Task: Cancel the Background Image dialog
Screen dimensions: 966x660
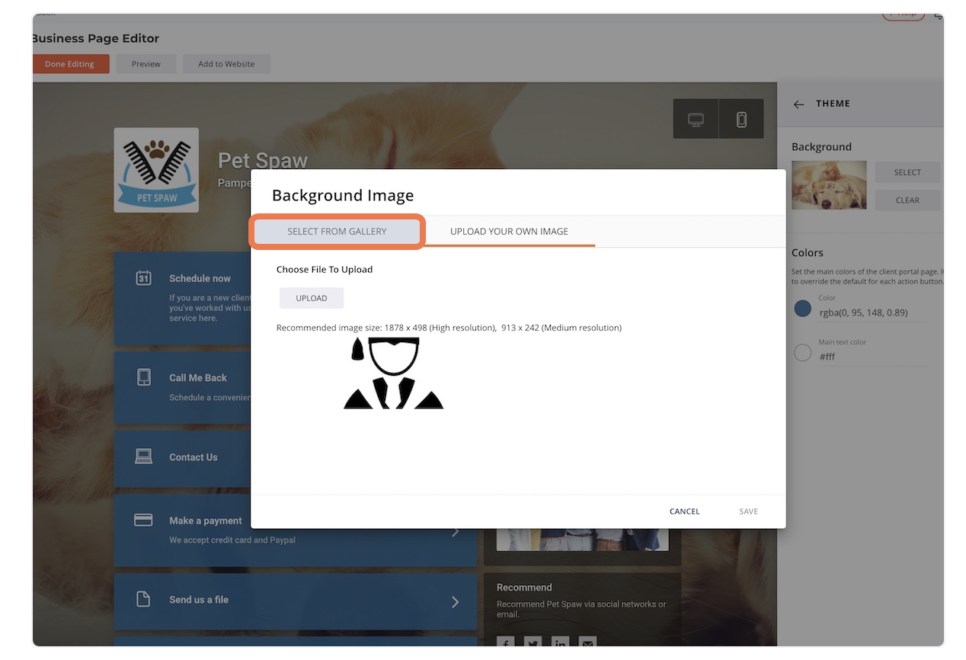Action: (684, 511)
